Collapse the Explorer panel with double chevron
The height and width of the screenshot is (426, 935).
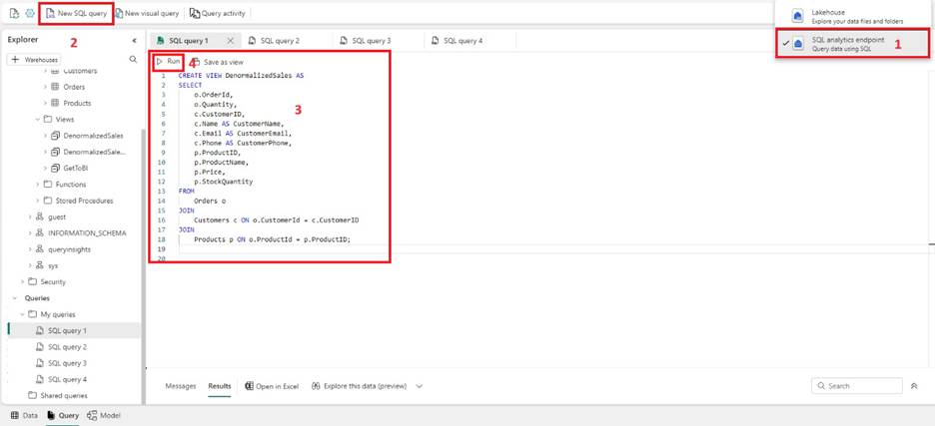tap(134, 41)
